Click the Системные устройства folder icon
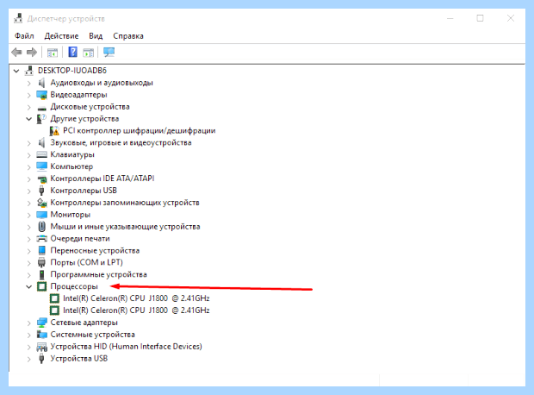Viewport: 534px width, 395px height. [41, 335]
